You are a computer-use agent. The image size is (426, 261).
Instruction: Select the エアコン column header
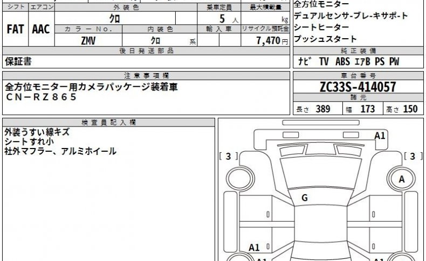[x=42, y=8]
